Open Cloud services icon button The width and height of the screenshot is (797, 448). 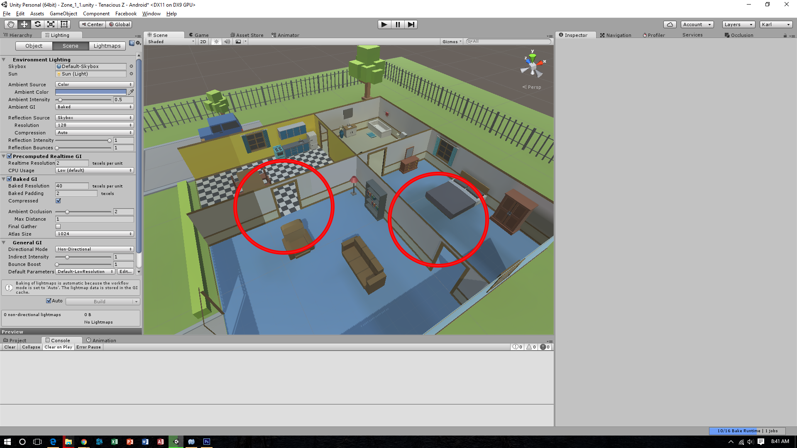coord(670,24)
